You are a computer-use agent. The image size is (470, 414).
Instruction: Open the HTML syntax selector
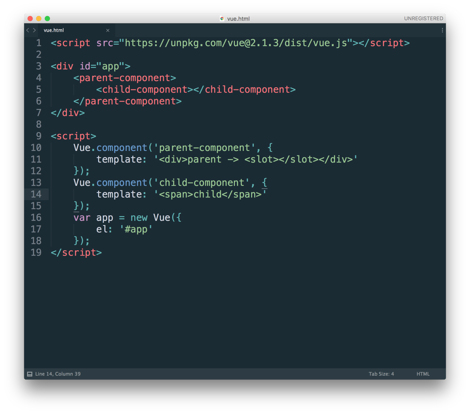click(423, 374)
